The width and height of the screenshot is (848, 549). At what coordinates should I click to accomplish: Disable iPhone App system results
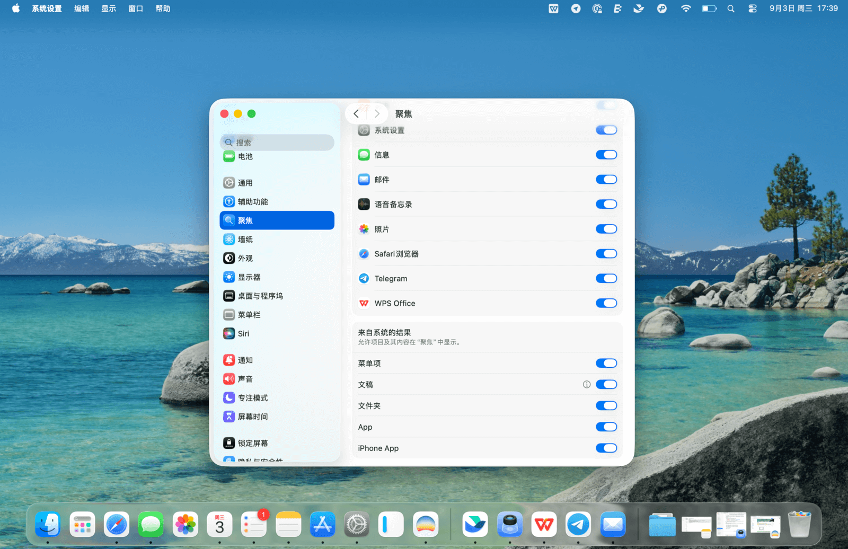[606, 448]
